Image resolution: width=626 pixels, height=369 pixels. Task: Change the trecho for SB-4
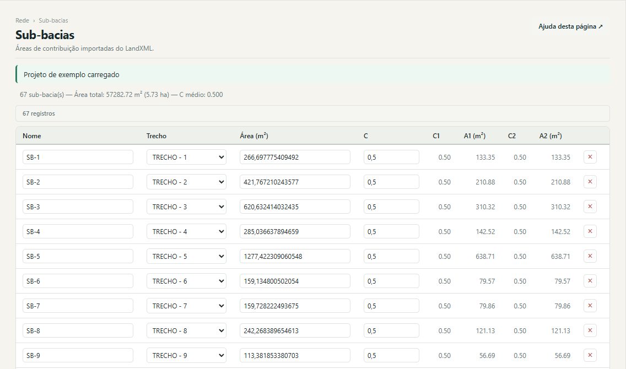186,231
